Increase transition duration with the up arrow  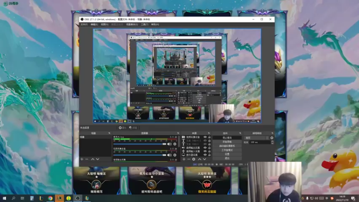click(x=272, y=141)
